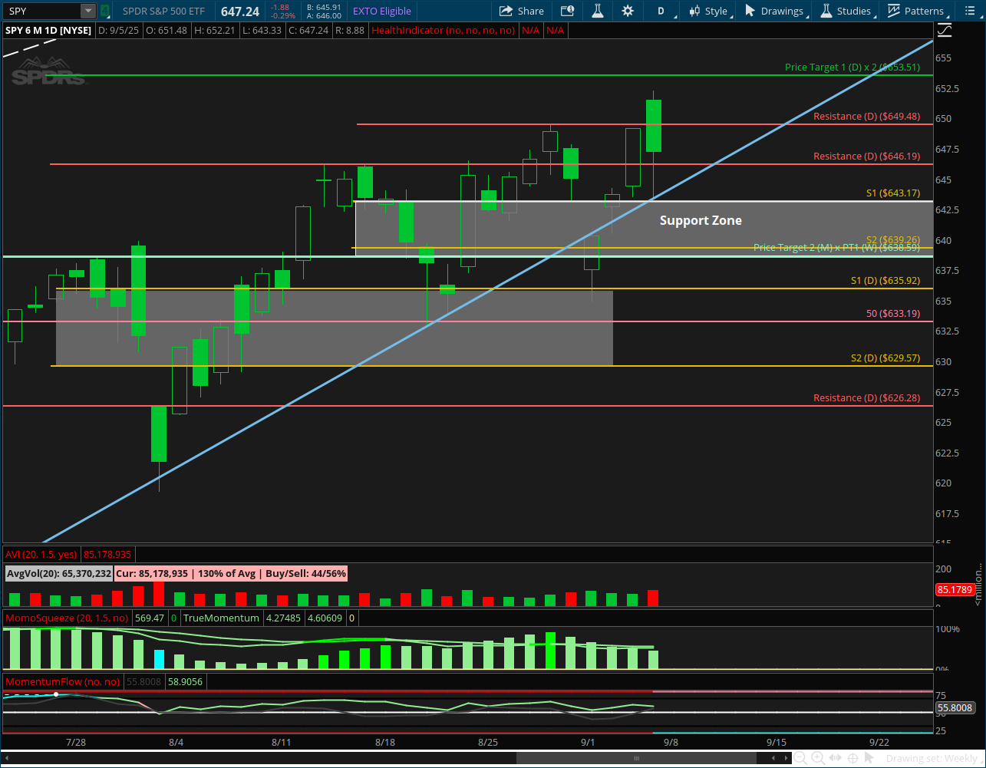The height and width of the screenshot is (768, 986).
Task: Click the AvgVol(20) volume readout
Action: tap(59, 573)
